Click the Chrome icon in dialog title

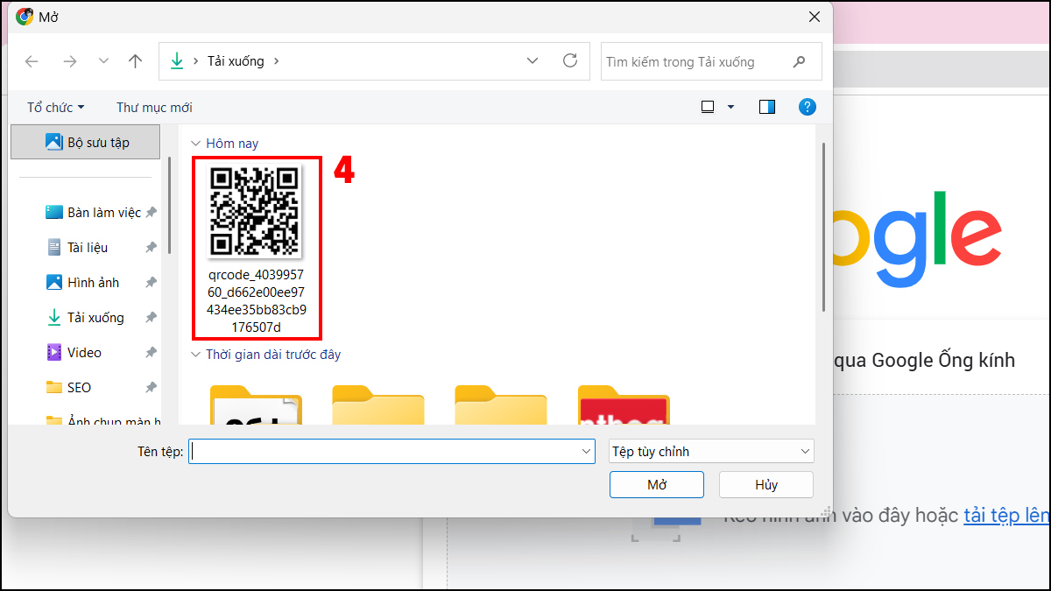pyautogui.click(x=25, y=16)
